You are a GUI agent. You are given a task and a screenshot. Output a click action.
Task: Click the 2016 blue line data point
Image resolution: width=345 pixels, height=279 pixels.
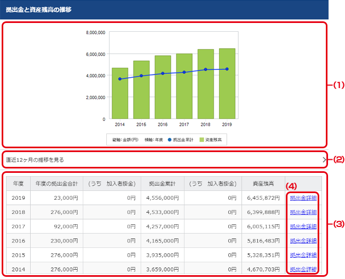pyautogui.click(x=163, y=73)
